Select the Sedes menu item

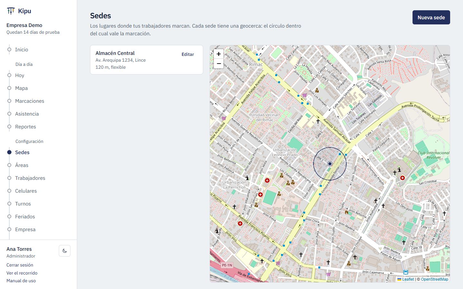(x=22, y=152)
